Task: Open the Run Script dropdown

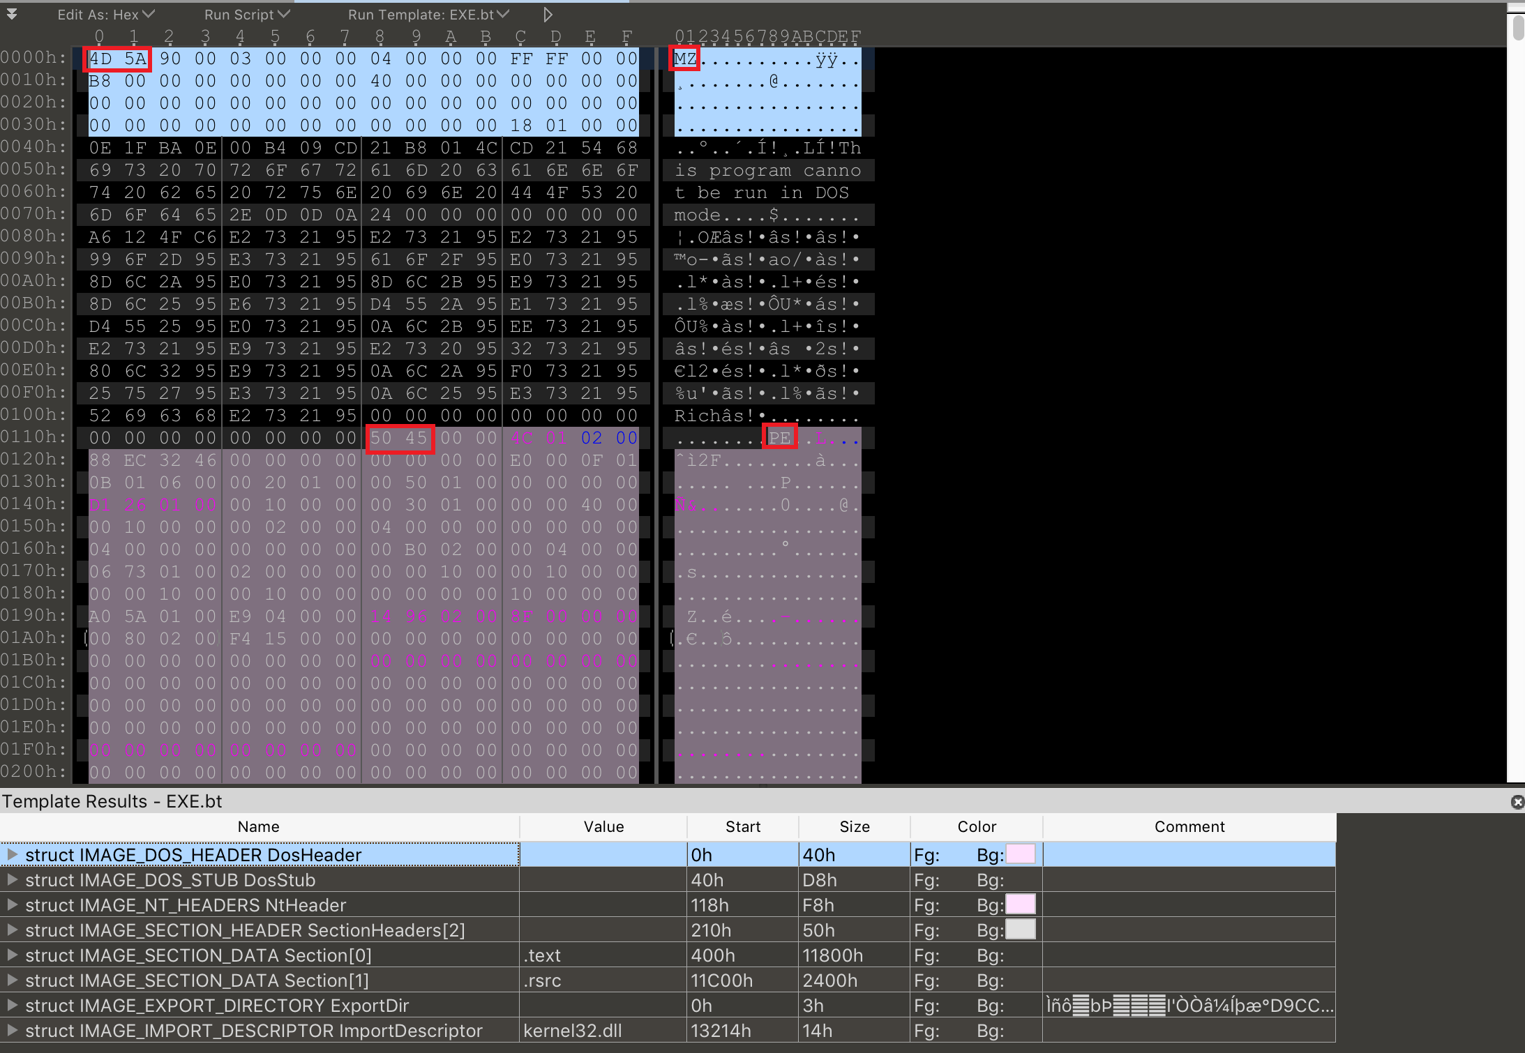Action: pos(247,15)
